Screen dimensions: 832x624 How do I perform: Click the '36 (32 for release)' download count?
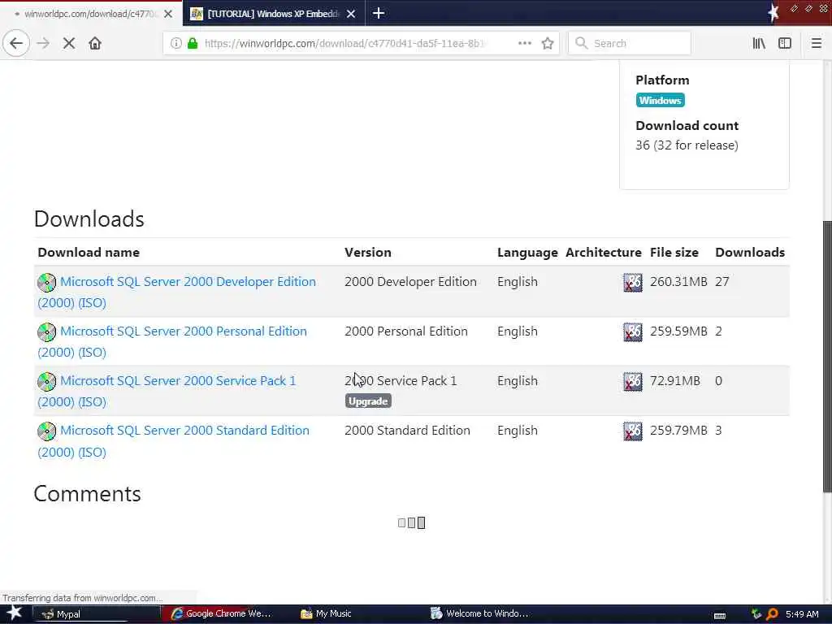tap(687, 145)
